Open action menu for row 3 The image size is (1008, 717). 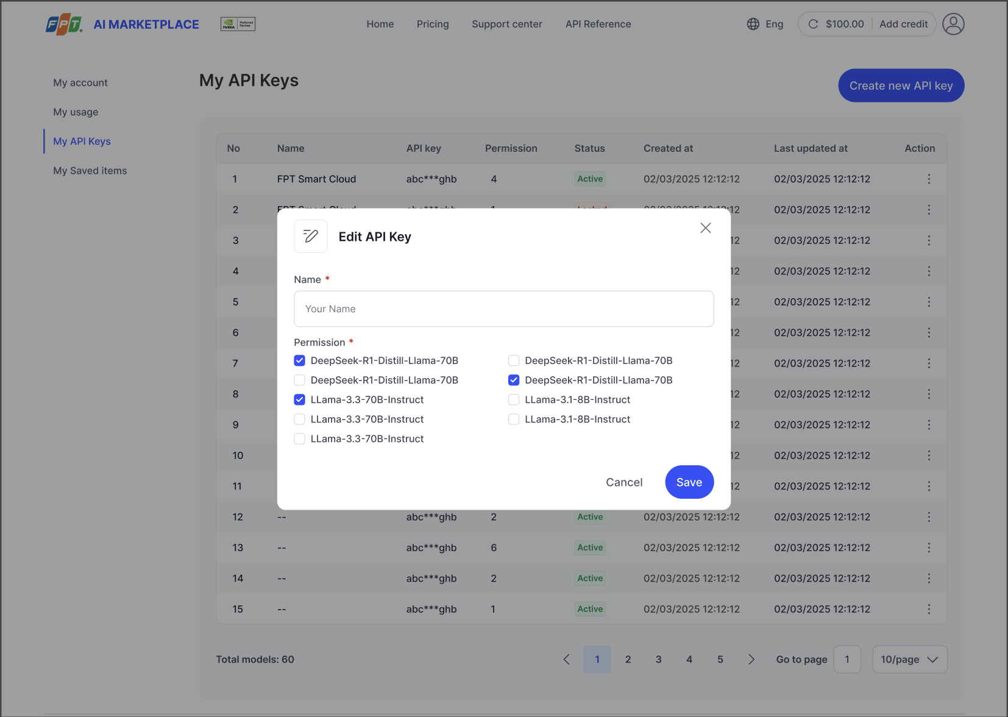(929, 241)
